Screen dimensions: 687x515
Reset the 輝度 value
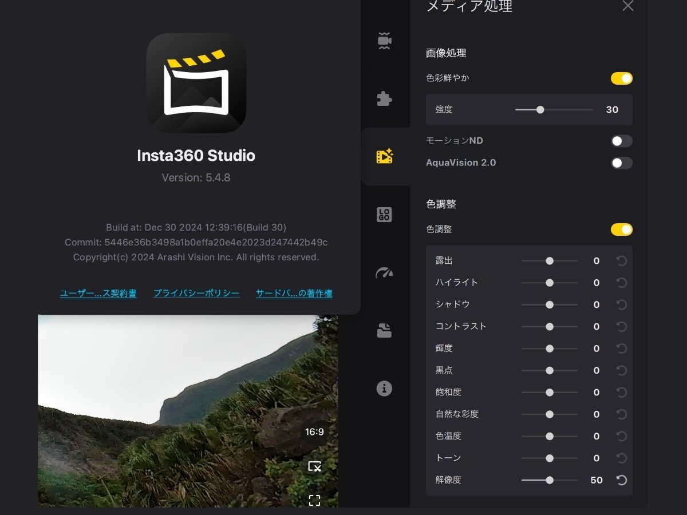coord(622,348)
